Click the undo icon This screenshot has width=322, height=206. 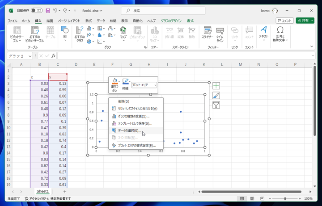(55, 10)
